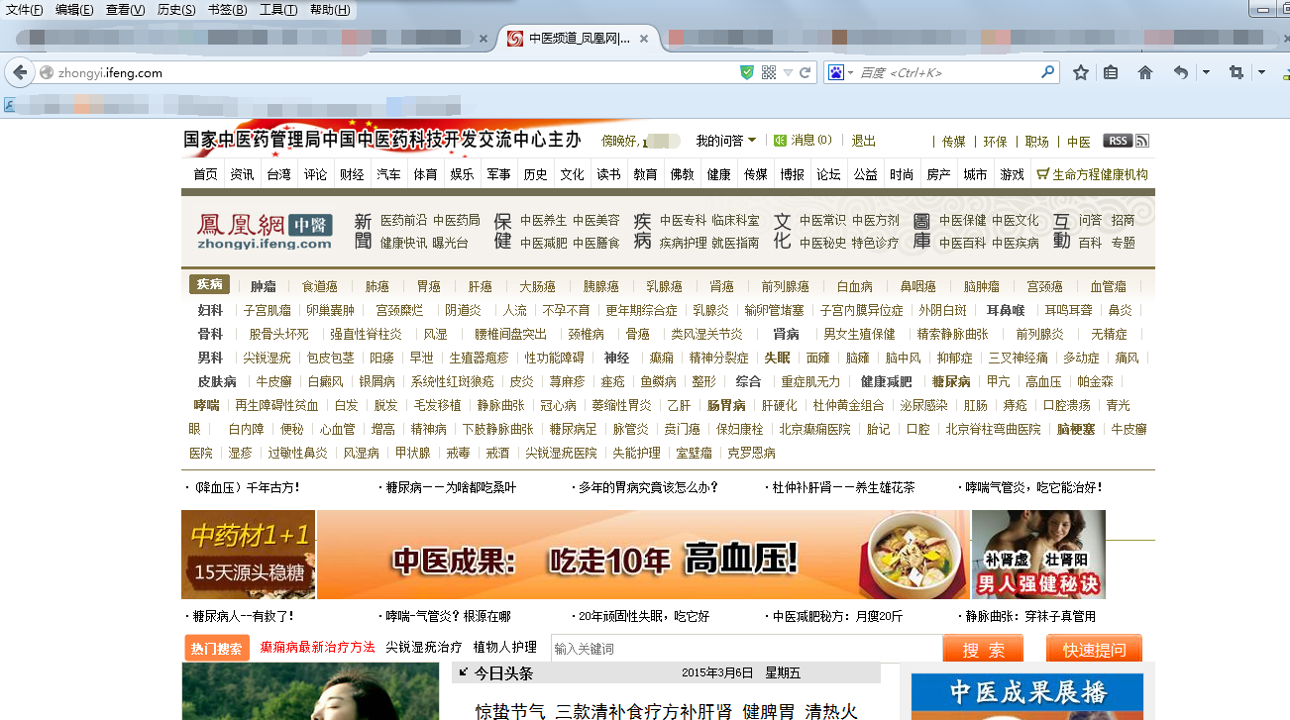Screen dimensions: 1290x720
Task: Open the 中医养生 link
Action: click(544, 220)
